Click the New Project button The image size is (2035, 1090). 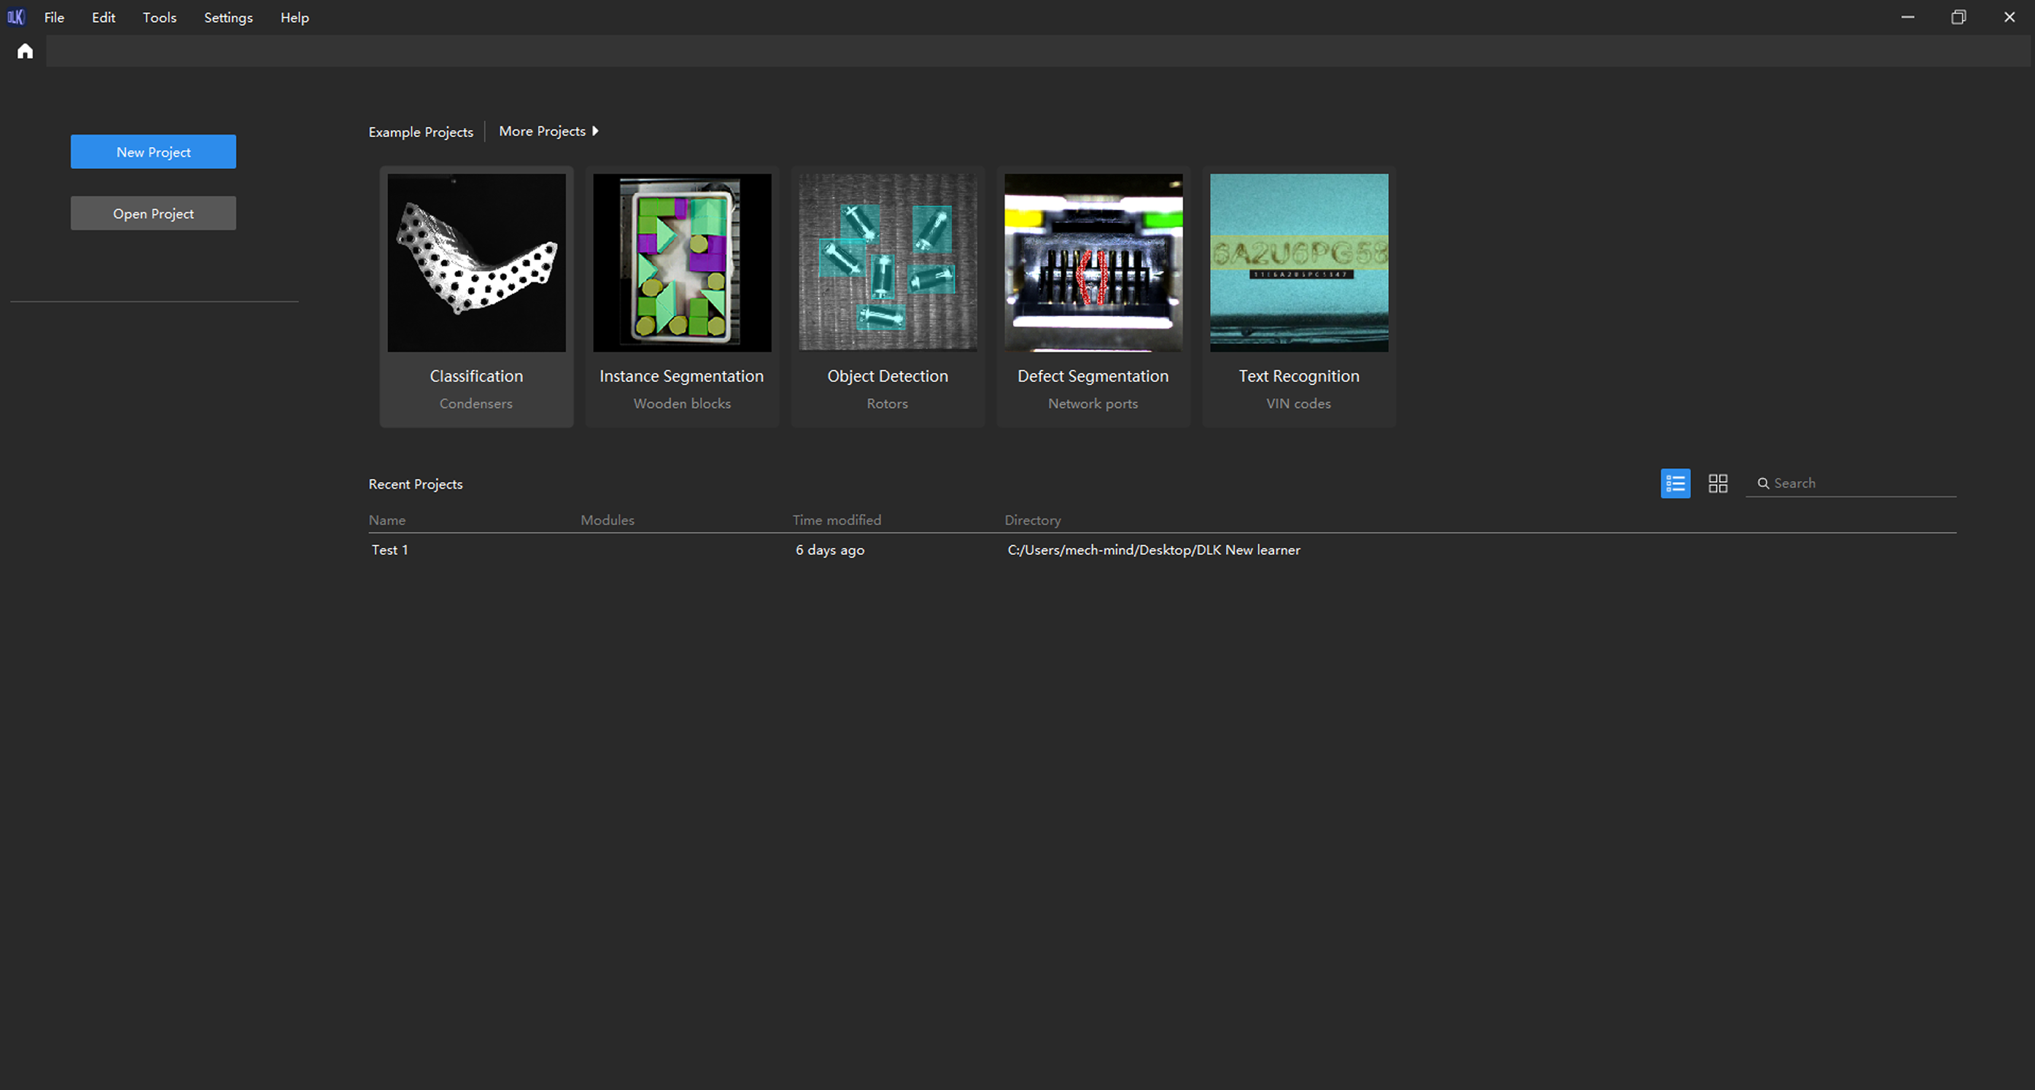click(153, 151)
